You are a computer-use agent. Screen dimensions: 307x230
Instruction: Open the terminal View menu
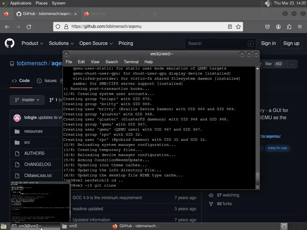point(95,62)
